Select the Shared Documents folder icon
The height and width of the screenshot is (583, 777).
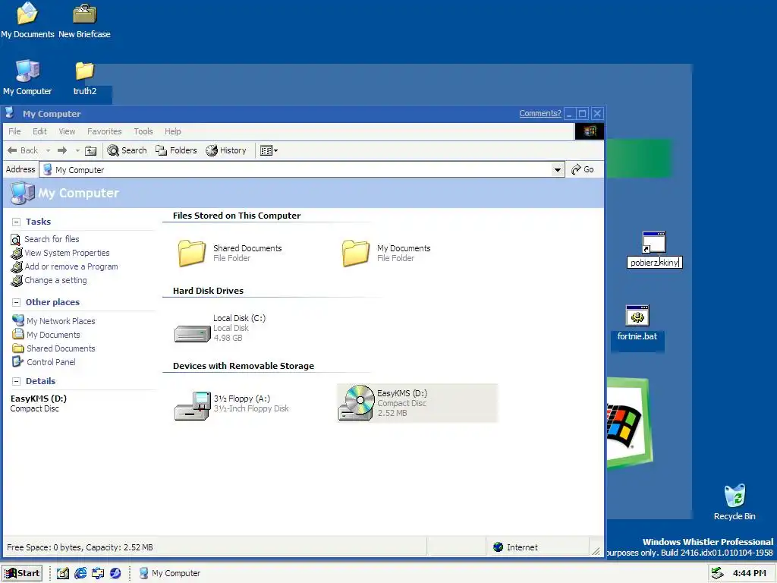click(192, 254)
